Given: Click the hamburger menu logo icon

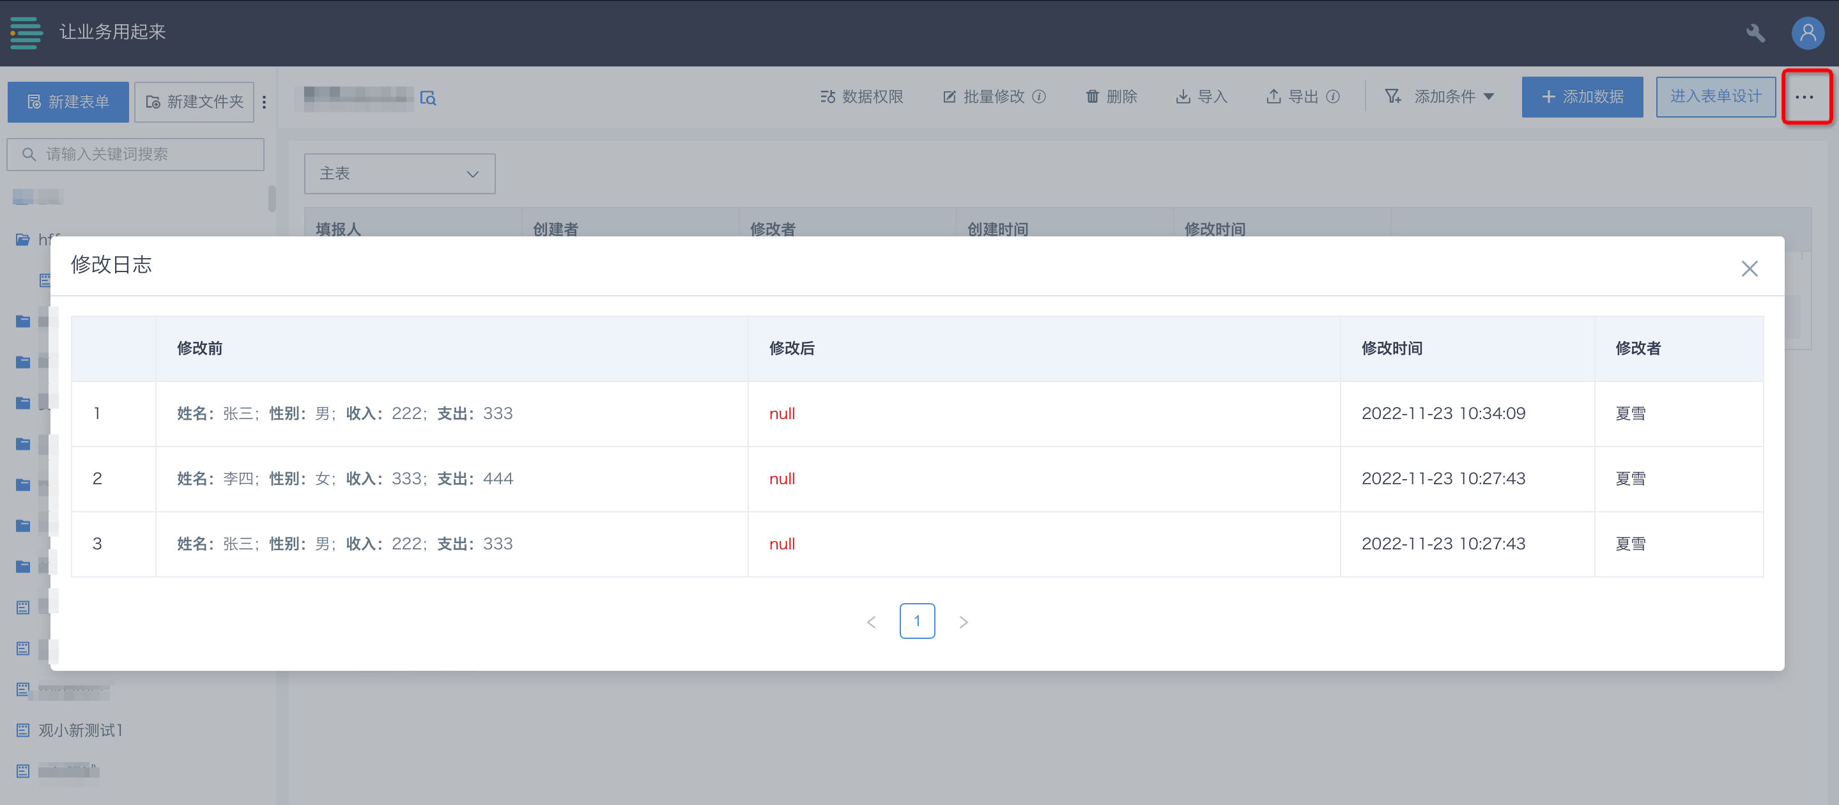Looking at the screenshot, I should click(x=26, y=32).
